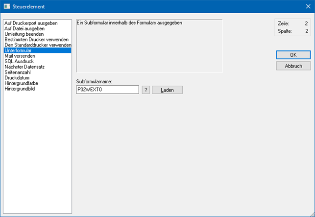Screen dimensions: 315x217
Task: Click the Steuerelement window icon in title bar
Action: point(6,6)
